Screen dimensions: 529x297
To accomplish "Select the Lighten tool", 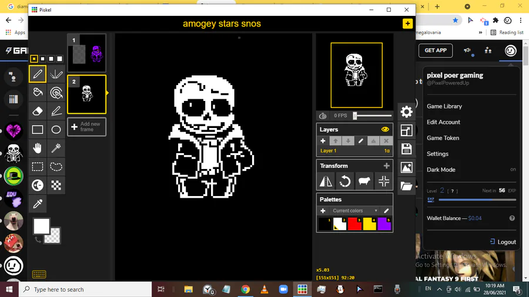I will coord(38,185).
